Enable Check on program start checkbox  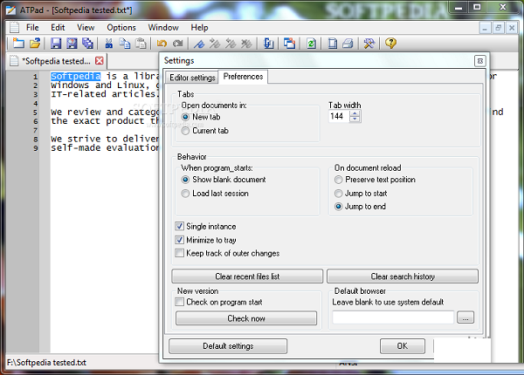[180, 302]
